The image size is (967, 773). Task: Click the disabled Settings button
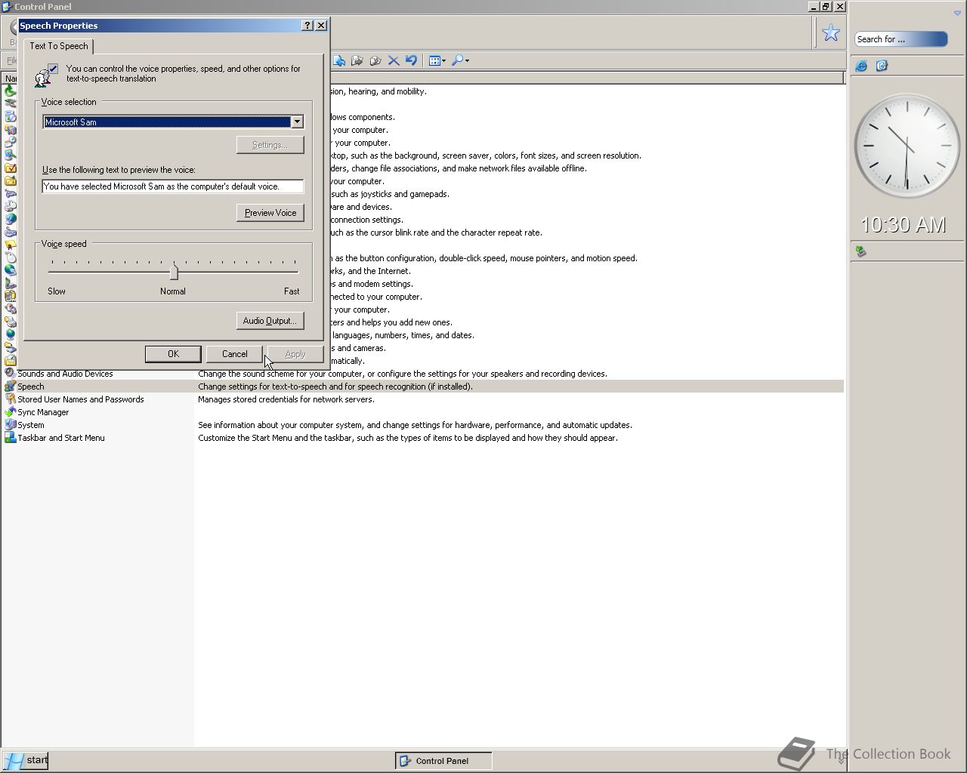tap(270, 145)
